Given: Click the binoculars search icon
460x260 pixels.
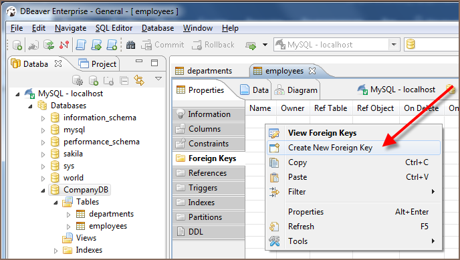Looking at the screenshot, I should coord(130,45).
